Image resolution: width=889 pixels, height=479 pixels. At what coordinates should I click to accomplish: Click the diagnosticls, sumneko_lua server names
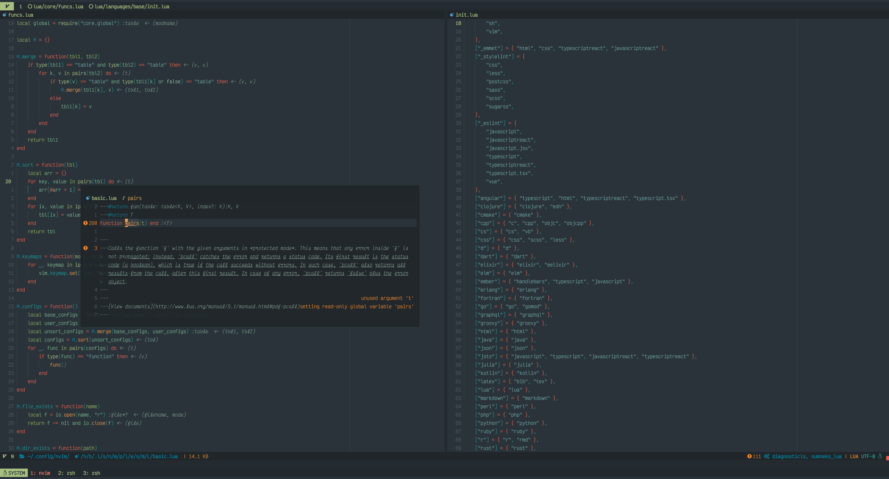[806, 456]
